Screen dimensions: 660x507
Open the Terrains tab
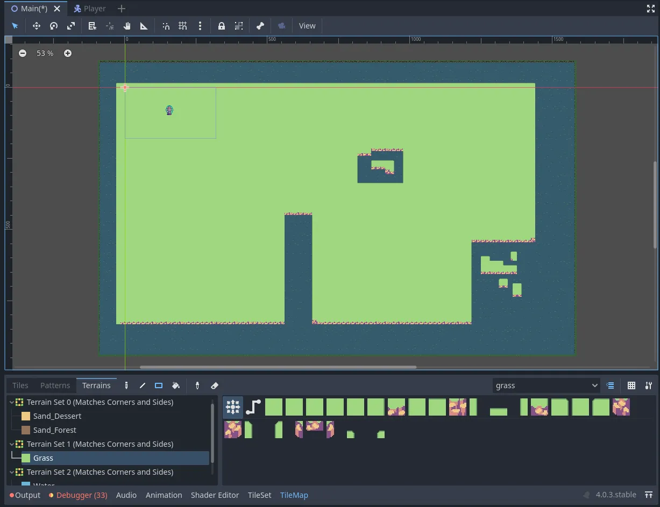pos(96,385)
